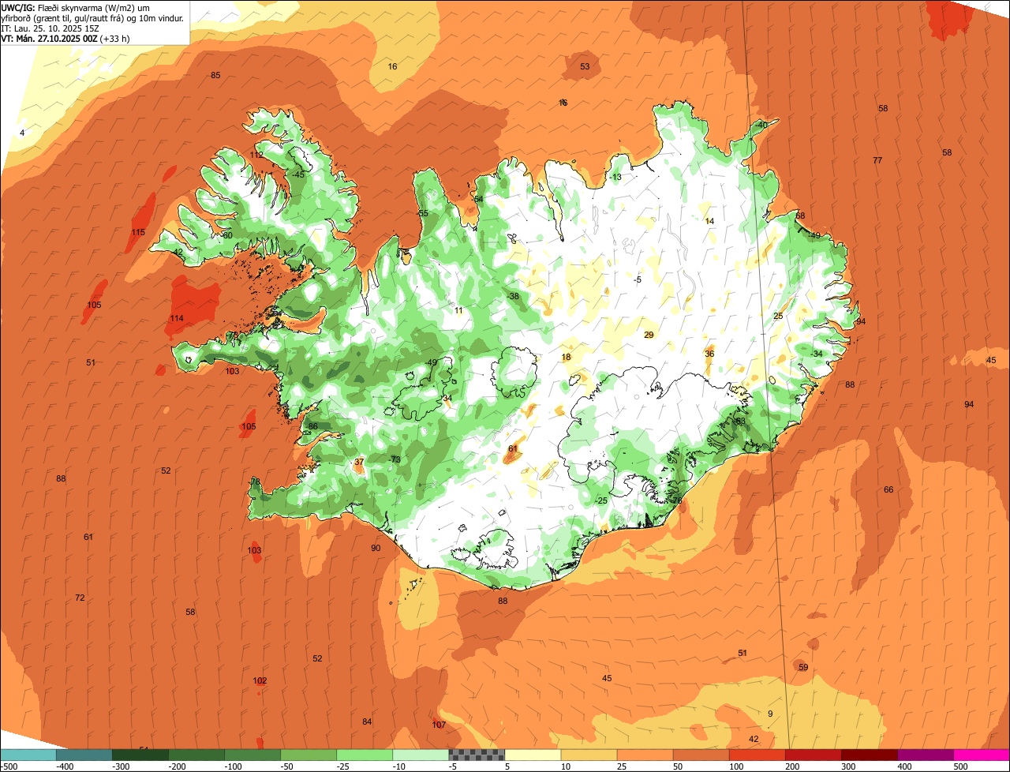Viewport: 1010px width, 772px height.
Task: Click the map value "102" in the southwest sea
Action: (x=260, y=680)
